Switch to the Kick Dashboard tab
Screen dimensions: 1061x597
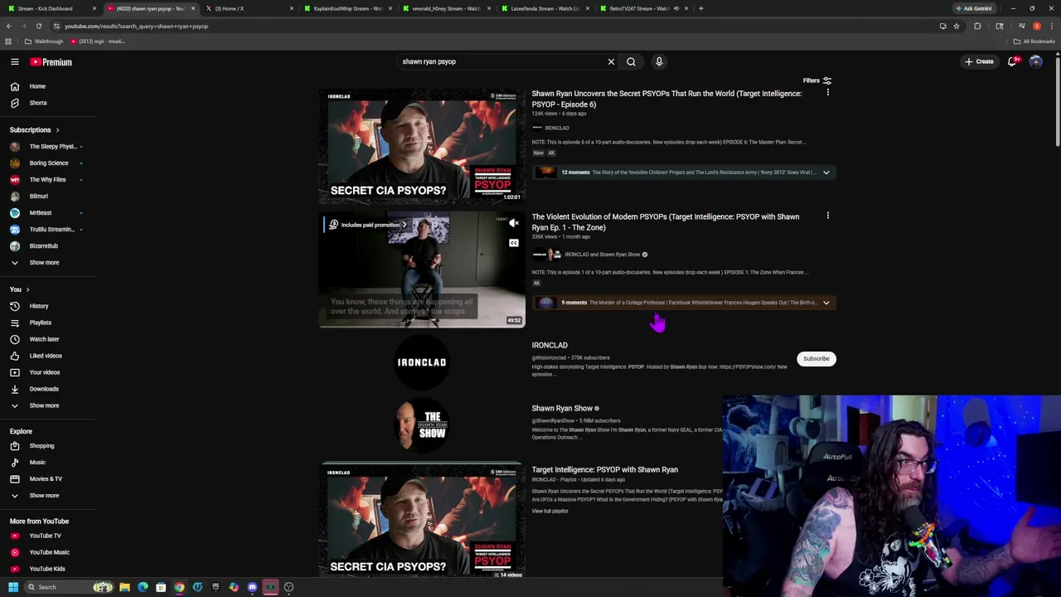pyautogui.click(x=50, y=8)
